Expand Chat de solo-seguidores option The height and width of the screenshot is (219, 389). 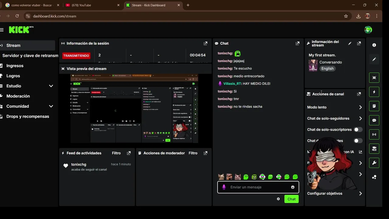(x=360, y=118)
